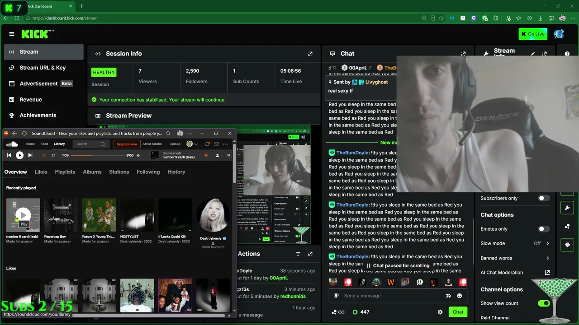Screen dimensions: 579x325
Task: Open chat settings gear icon
Action: click(440, 312)
